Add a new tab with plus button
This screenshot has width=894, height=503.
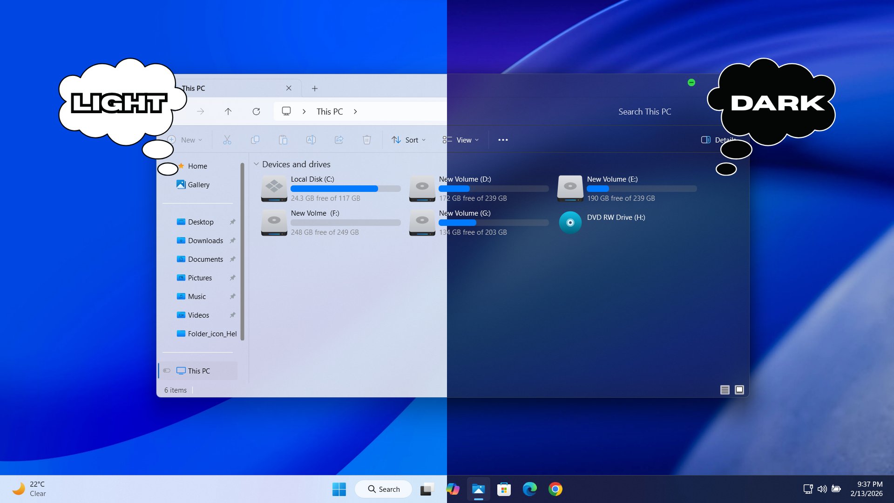coord(315,88)
